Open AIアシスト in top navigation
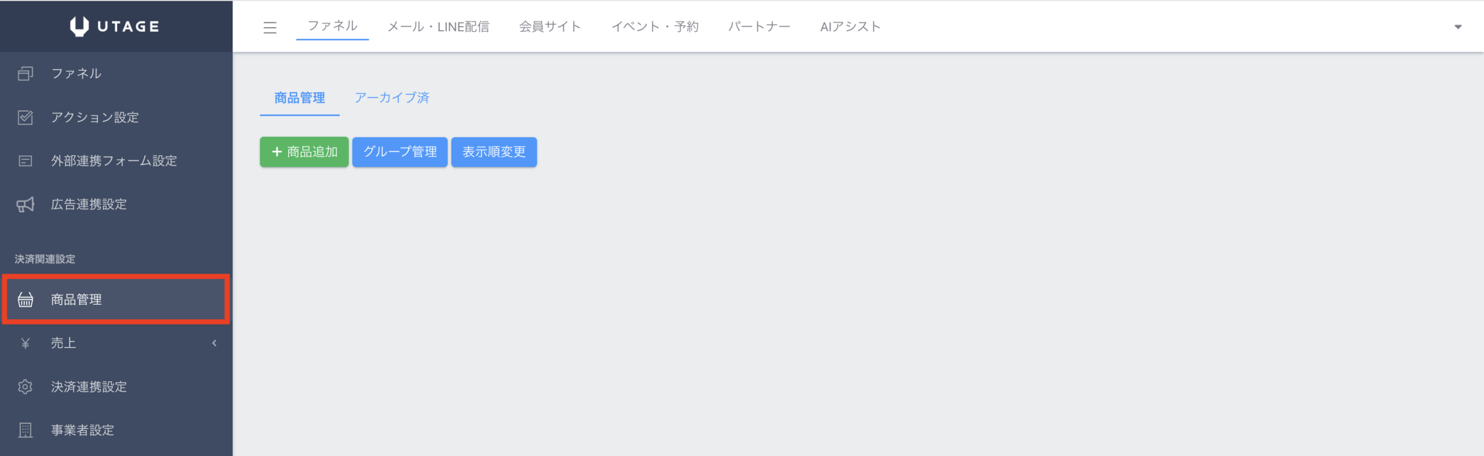 point(850,27)
